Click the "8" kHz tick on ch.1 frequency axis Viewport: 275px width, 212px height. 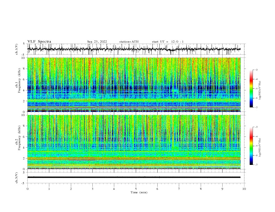24,69
